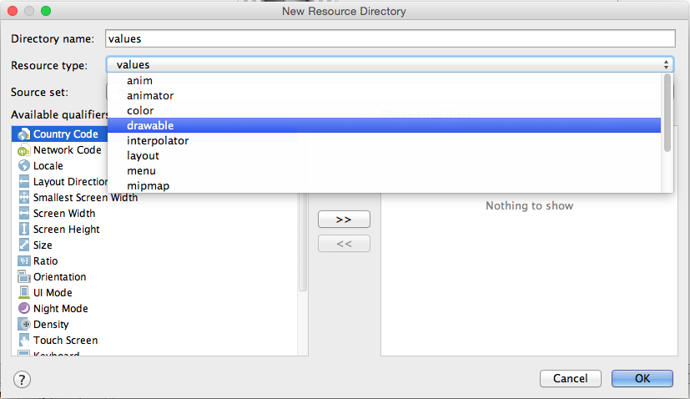Click the Night Mode moon icon

click(23, 309)
